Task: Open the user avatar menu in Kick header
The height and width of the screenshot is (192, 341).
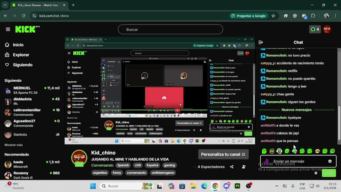Action: (327, 29)
